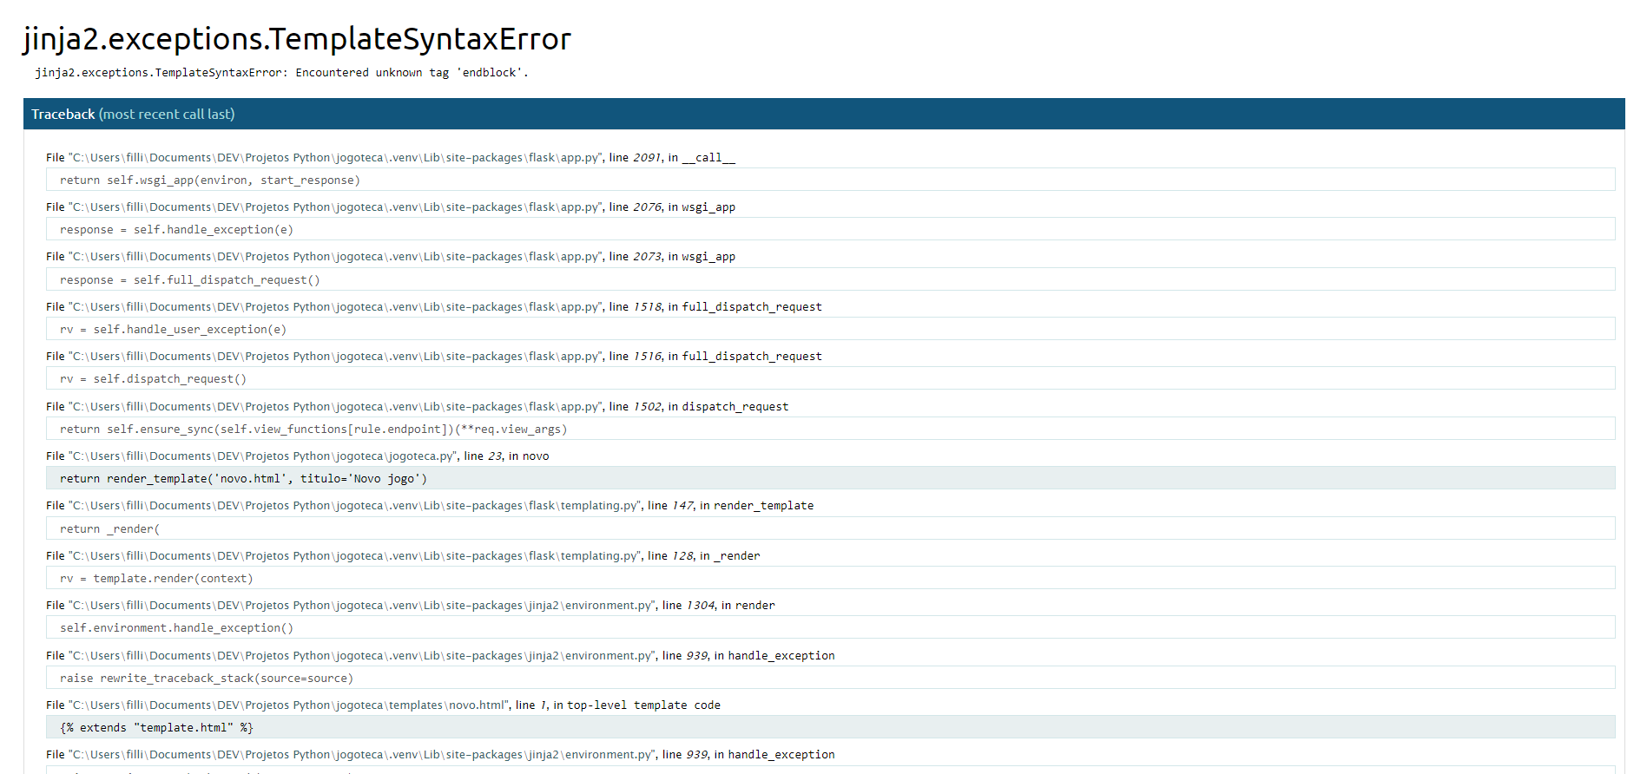Select frame header environment.py line 1304 in render
This screenshot has width=1647, height=774.
point(411,605)
